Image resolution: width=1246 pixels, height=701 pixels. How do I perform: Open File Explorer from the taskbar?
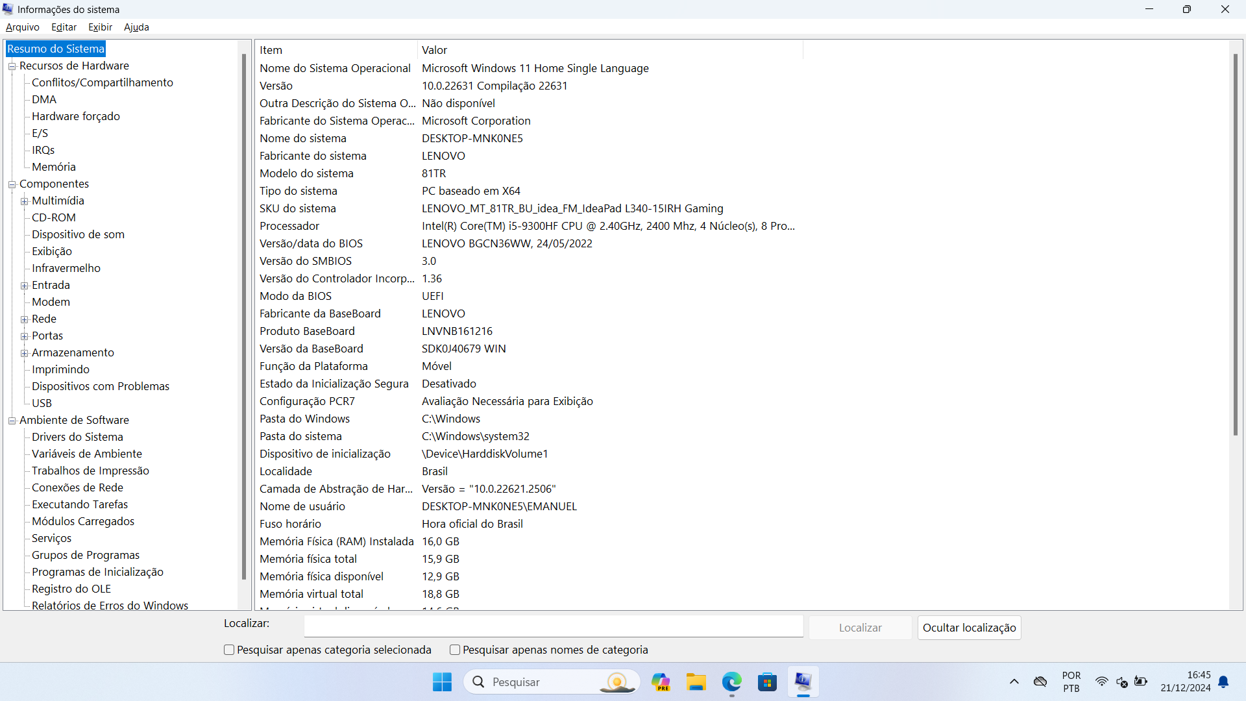(696, 682)
